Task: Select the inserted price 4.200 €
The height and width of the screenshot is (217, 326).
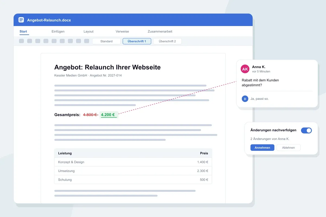Action: pyautogui.click(x=109, y=115)
